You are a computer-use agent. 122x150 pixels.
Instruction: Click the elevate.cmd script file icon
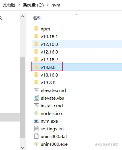coord(36,90)
